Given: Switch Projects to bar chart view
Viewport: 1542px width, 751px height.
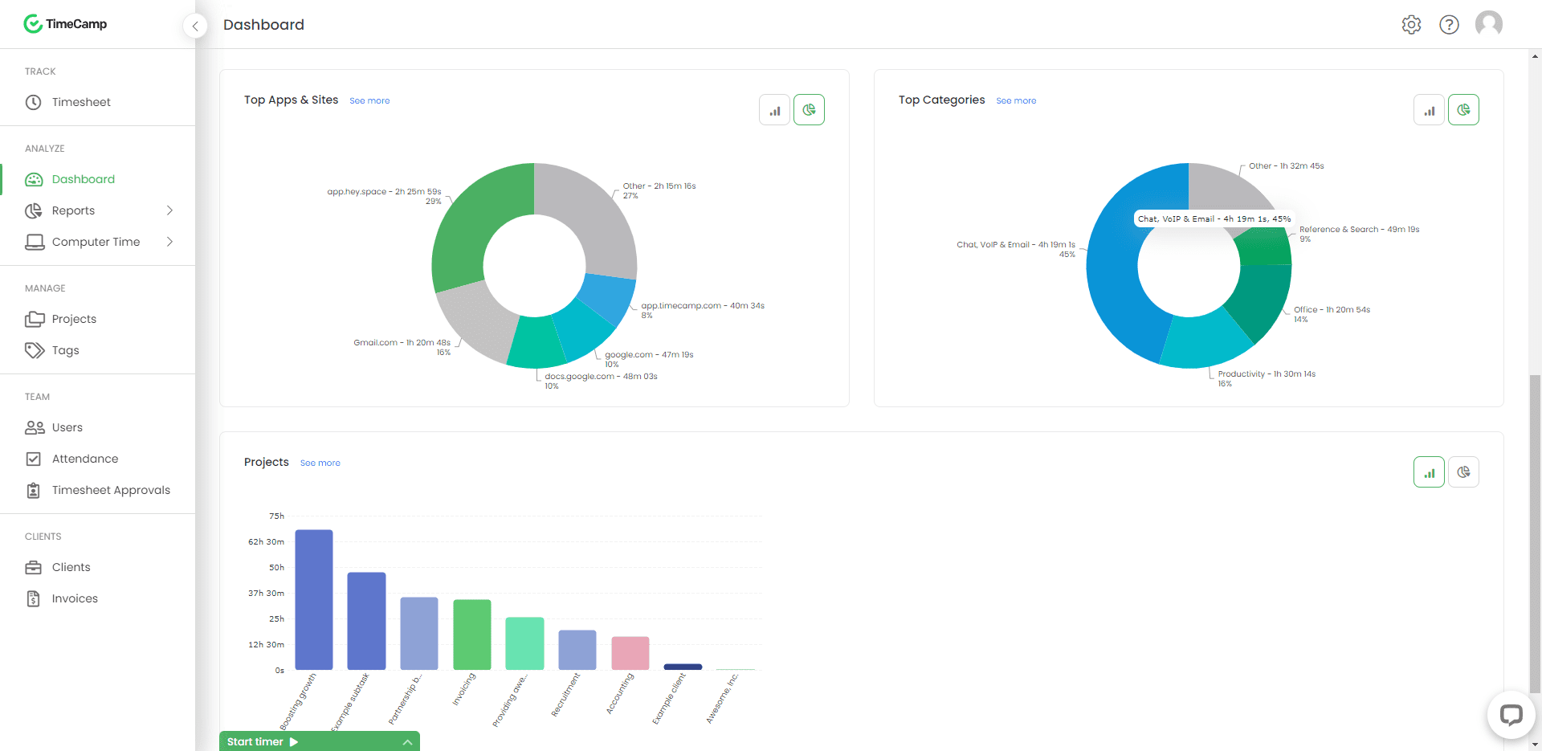Looking at the screenshot, I should point(1429,472).
